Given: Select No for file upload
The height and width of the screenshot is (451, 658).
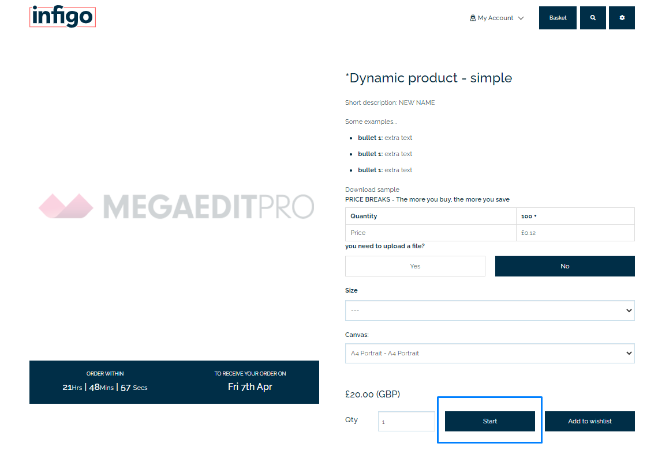Looking at the screenshot, I should point(564,266).
